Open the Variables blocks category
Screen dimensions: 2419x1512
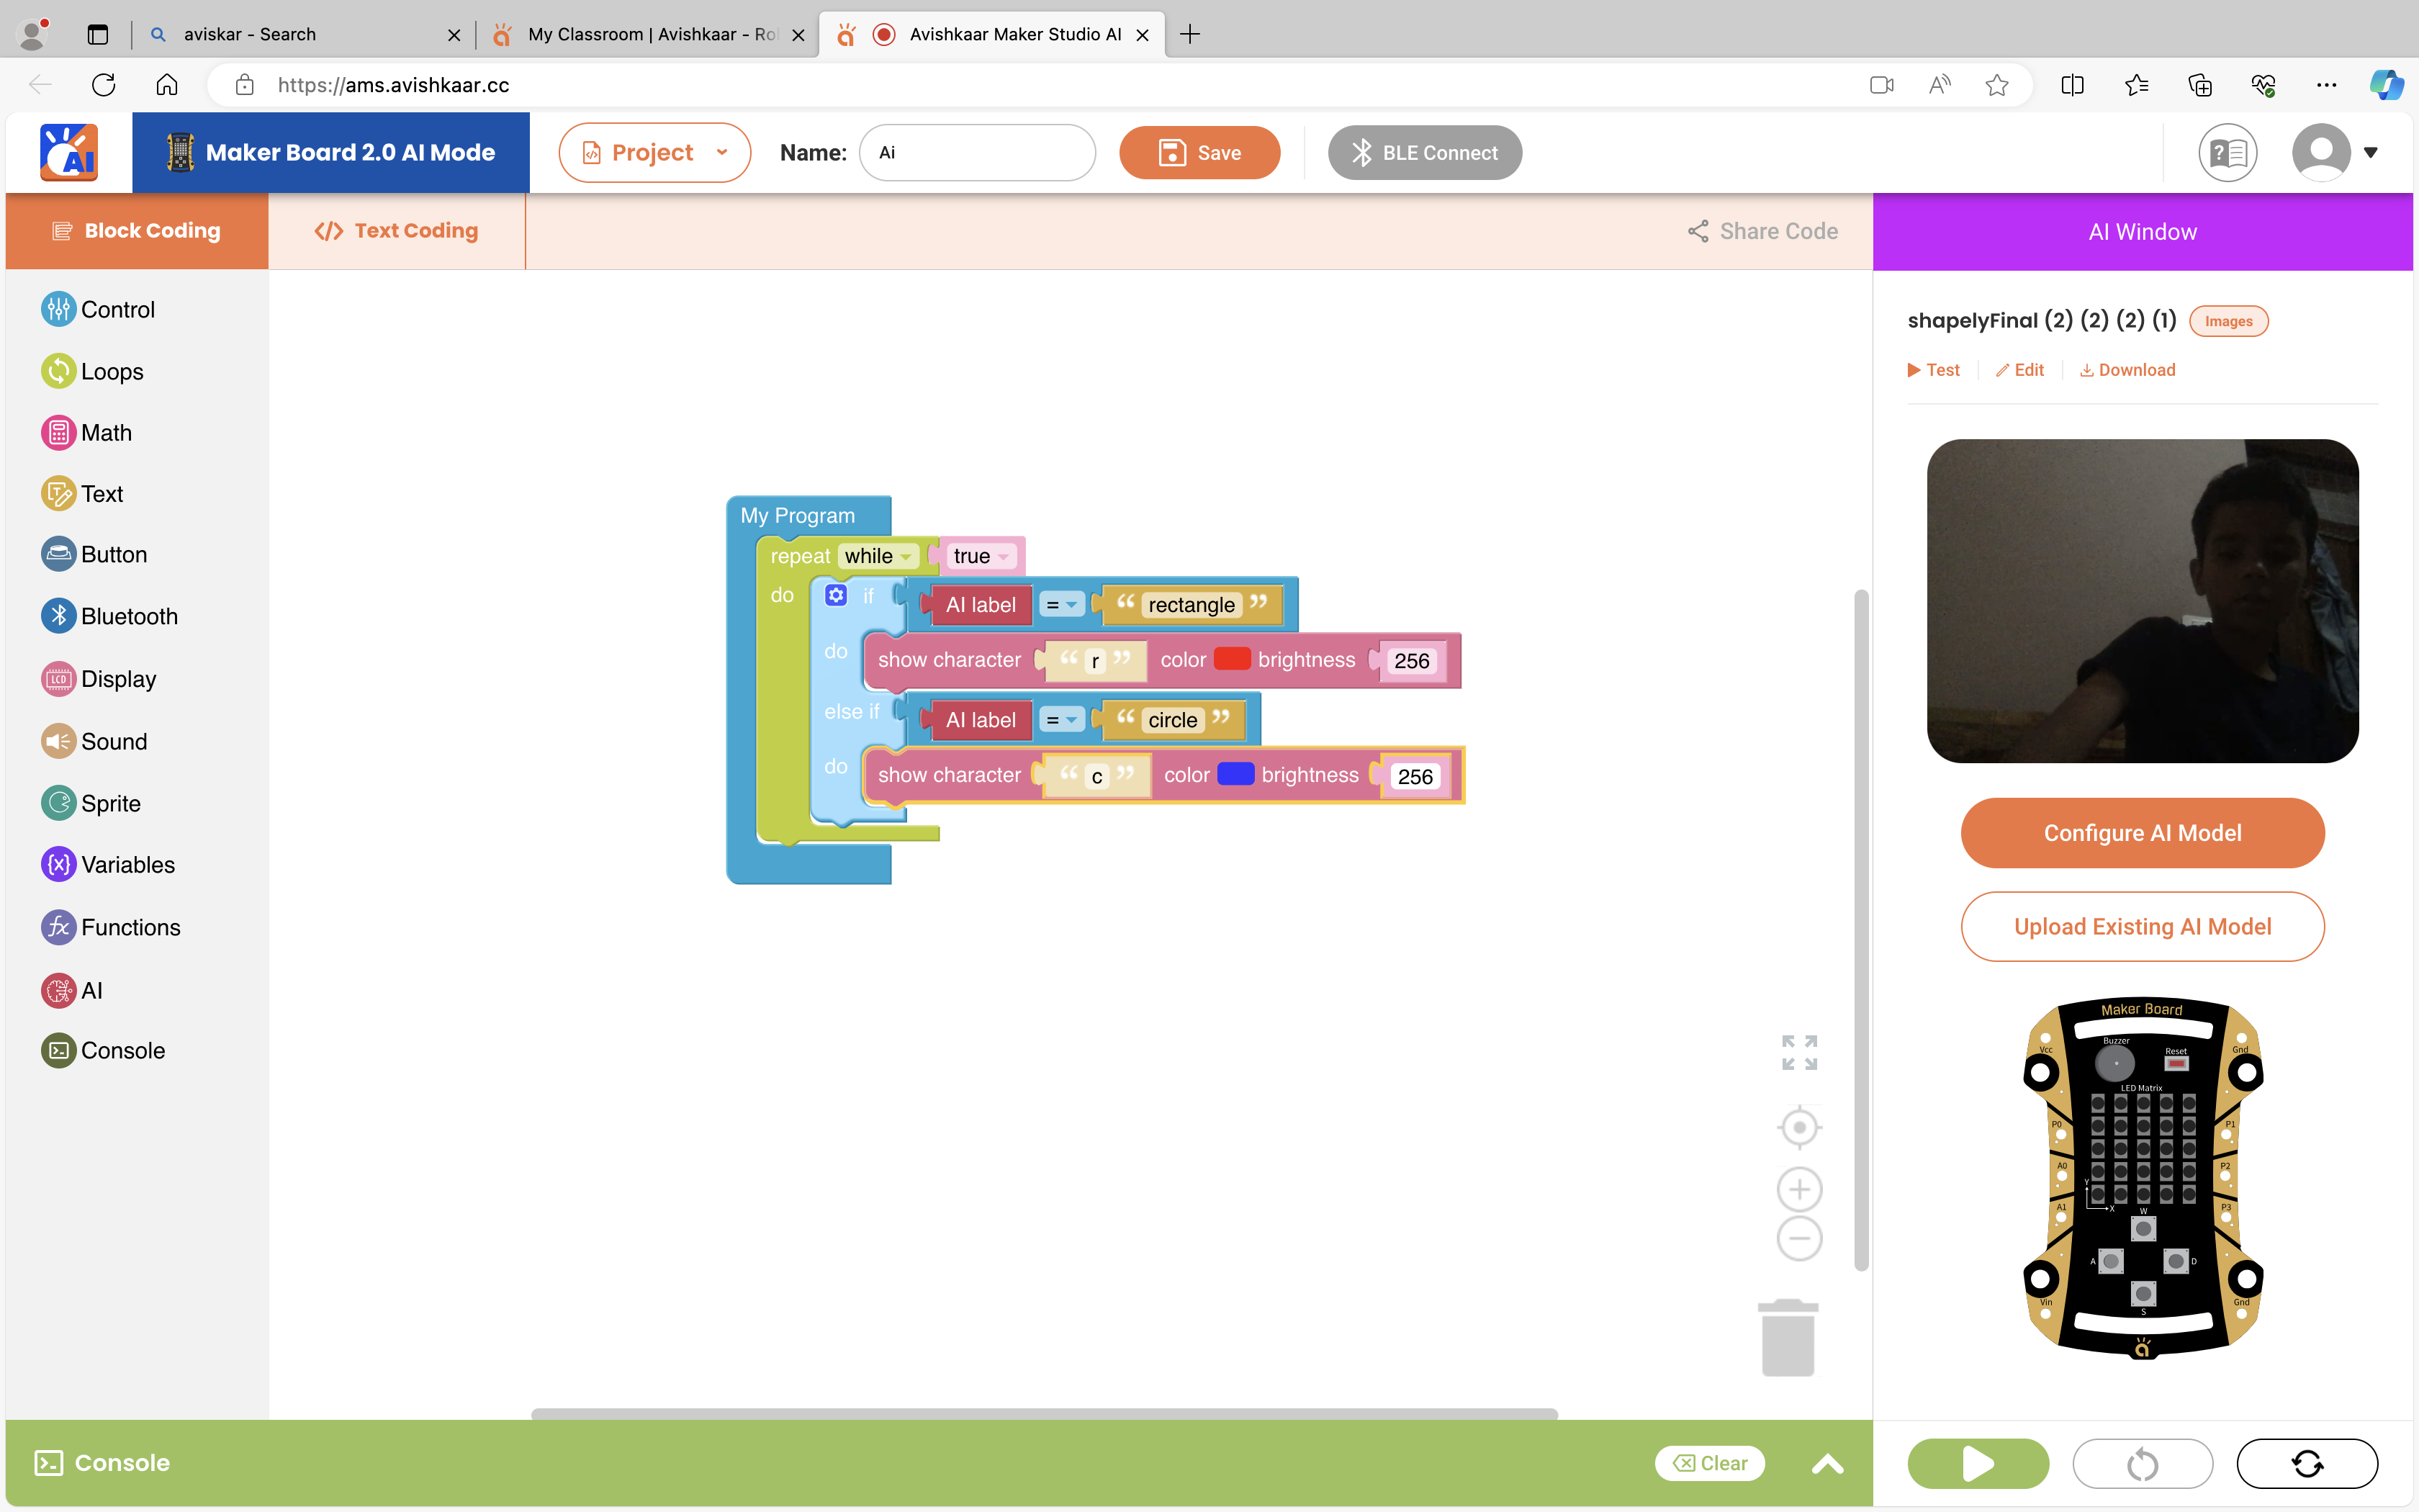tap(108, 864)
